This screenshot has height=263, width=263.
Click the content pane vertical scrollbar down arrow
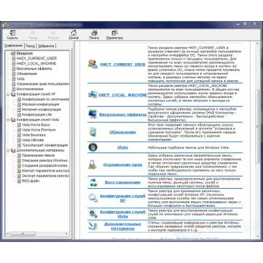pyautogui.click(x=258, y=237)
